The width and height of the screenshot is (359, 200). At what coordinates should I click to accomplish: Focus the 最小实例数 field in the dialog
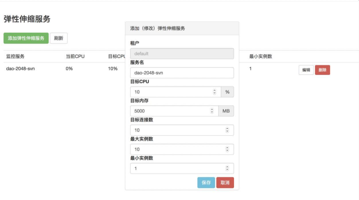(176, 168)
